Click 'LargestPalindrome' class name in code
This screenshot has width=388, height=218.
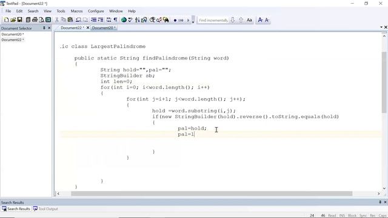click(x=118, y=47)
